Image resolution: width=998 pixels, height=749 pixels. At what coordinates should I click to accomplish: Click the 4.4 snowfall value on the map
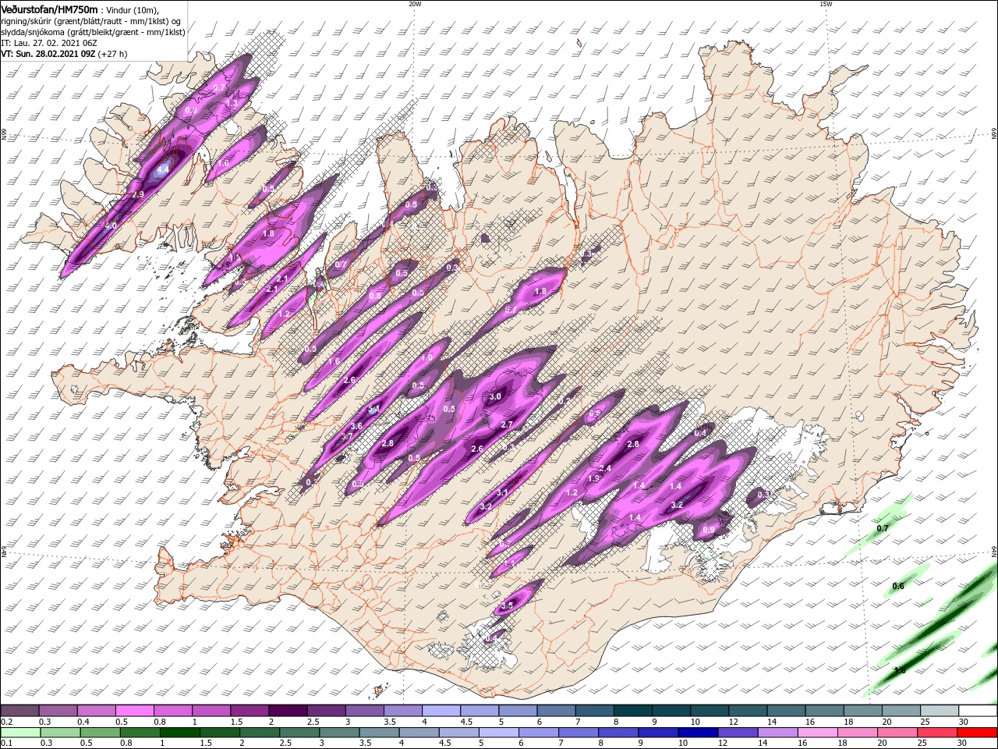pos(163,169)
